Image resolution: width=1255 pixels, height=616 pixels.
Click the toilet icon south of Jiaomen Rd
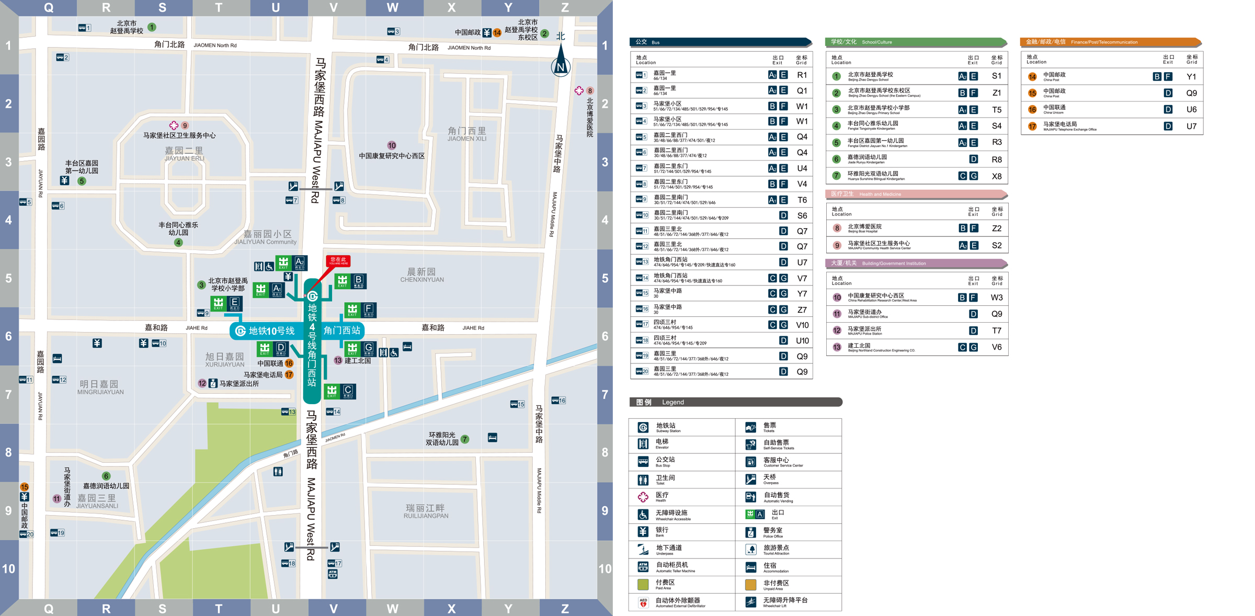[x=278, y=472]
